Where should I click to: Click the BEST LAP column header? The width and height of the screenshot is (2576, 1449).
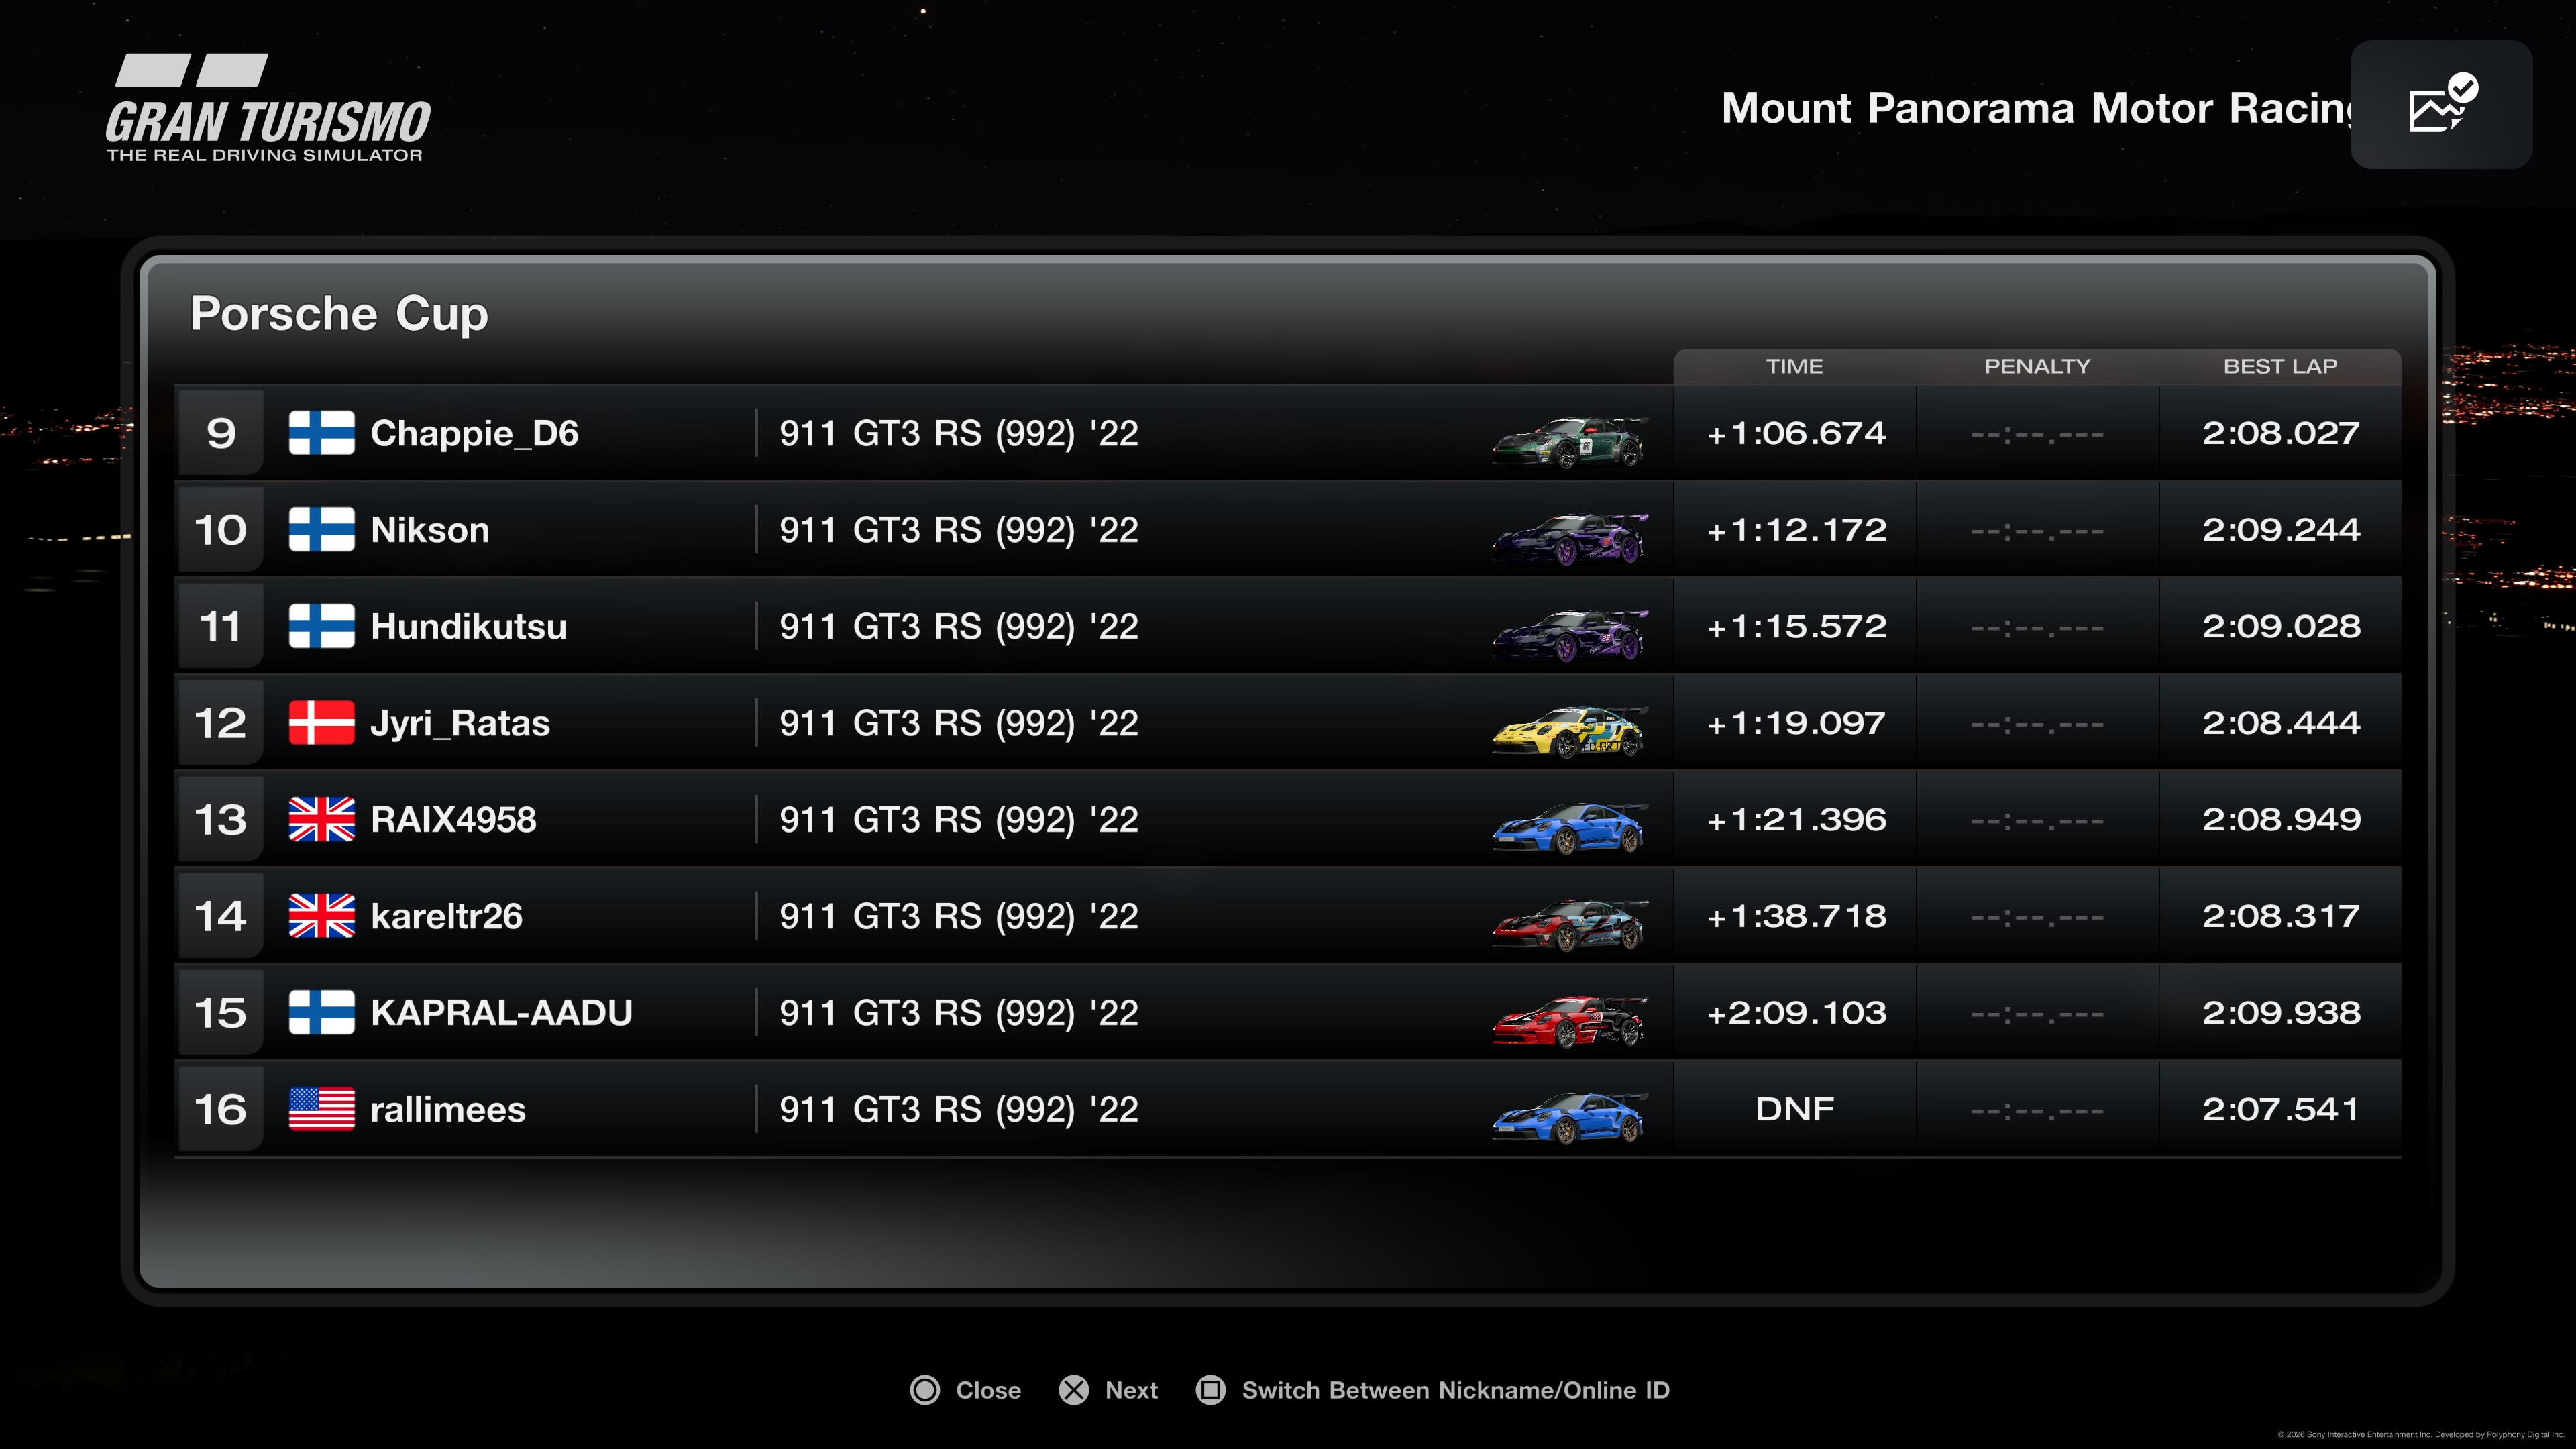pos(2280,366)
